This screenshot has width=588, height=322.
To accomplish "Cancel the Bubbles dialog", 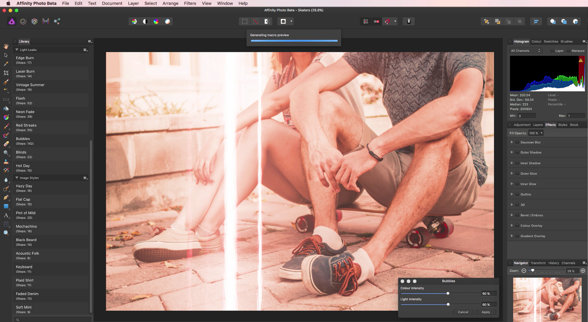I will pos(463,312).
